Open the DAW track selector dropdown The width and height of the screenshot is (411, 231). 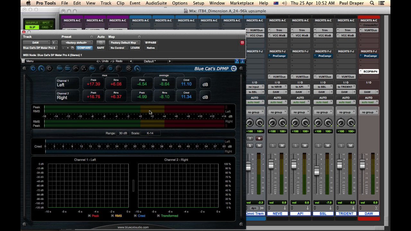click(37, 43)
